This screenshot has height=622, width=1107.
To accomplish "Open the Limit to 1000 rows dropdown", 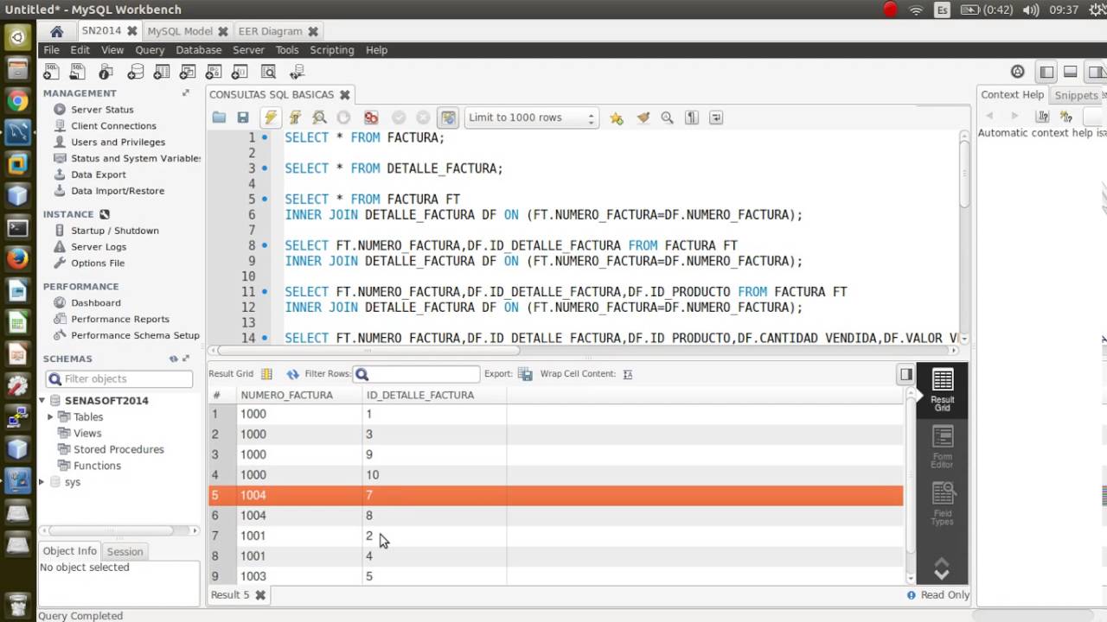I will pos(532,117).
